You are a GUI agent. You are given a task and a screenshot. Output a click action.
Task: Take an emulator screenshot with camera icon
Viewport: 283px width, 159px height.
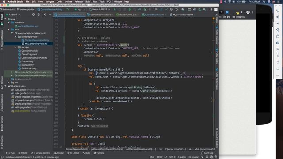[278, 43]
